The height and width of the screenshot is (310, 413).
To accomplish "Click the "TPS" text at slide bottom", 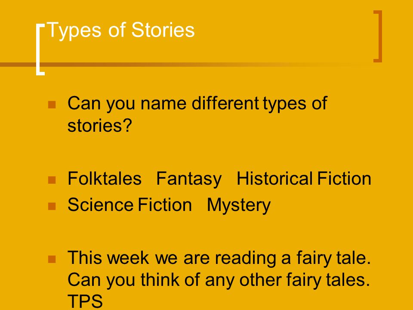I will click(x=85, y=301).
